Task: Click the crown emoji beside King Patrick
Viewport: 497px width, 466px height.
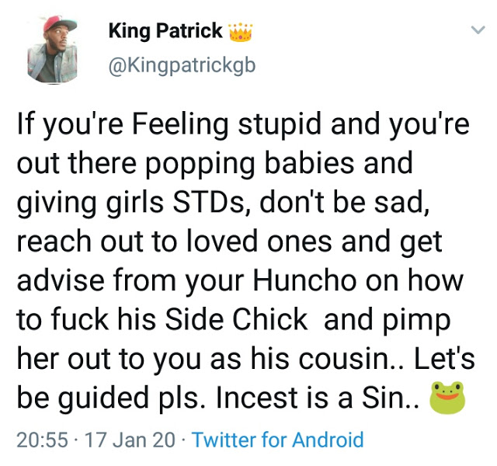Action: (241, 33)
